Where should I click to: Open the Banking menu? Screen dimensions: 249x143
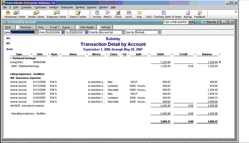80,7
